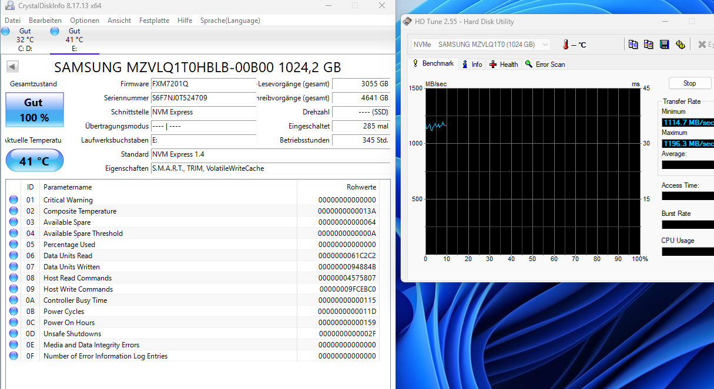Click the Exit X icon in HD Tune
The image size is (714, 389).
pos(702,45)
